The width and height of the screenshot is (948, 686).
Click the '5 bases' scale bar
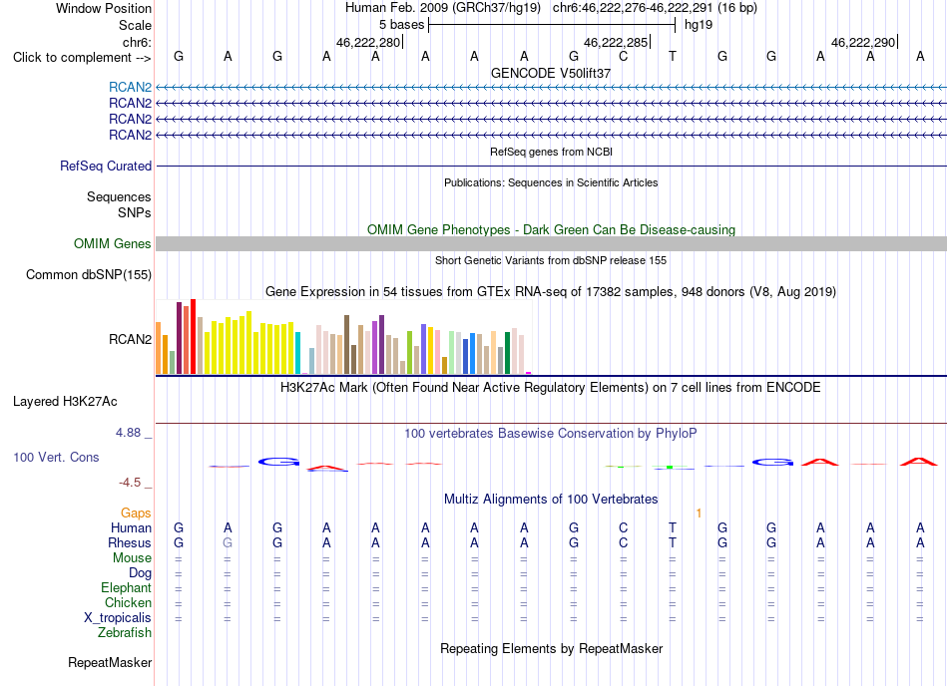pos(552,25)
